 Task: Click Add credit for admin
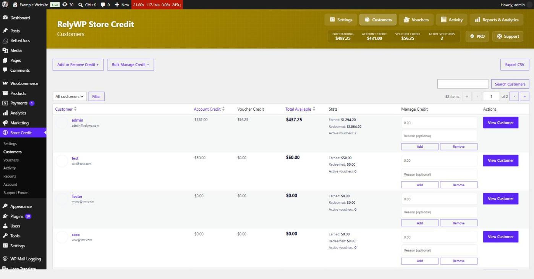pyautogui.click(x=420, y=147)
